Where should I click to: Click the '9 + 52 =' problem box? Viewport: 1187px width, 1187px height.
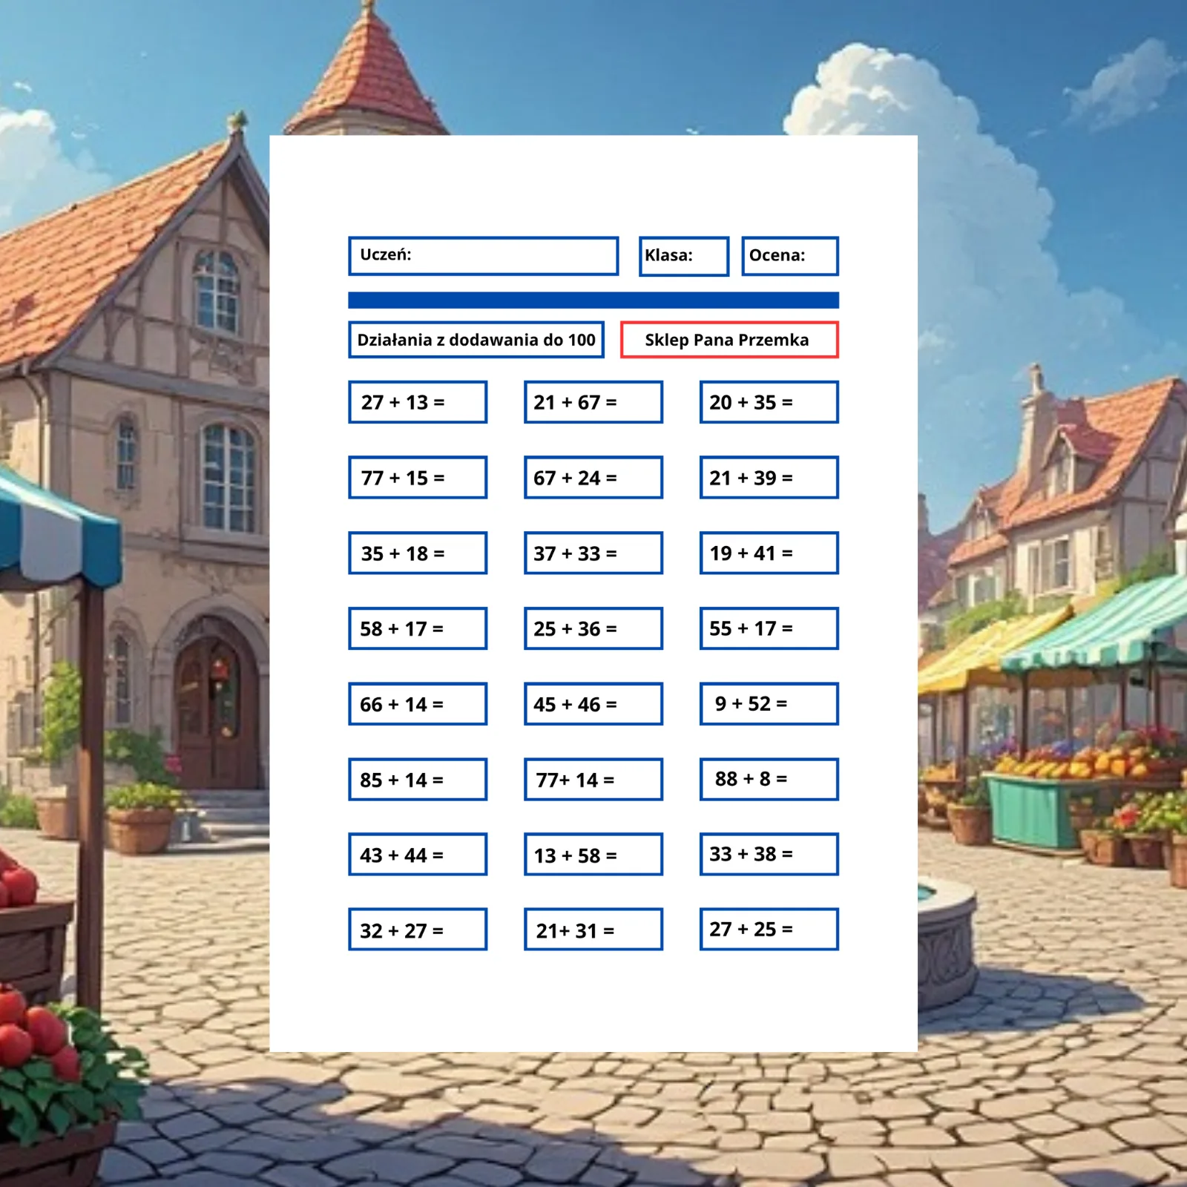769,704
